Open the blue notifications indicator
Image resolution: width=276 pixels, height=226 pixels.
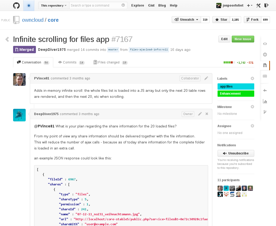pos(29,6)
